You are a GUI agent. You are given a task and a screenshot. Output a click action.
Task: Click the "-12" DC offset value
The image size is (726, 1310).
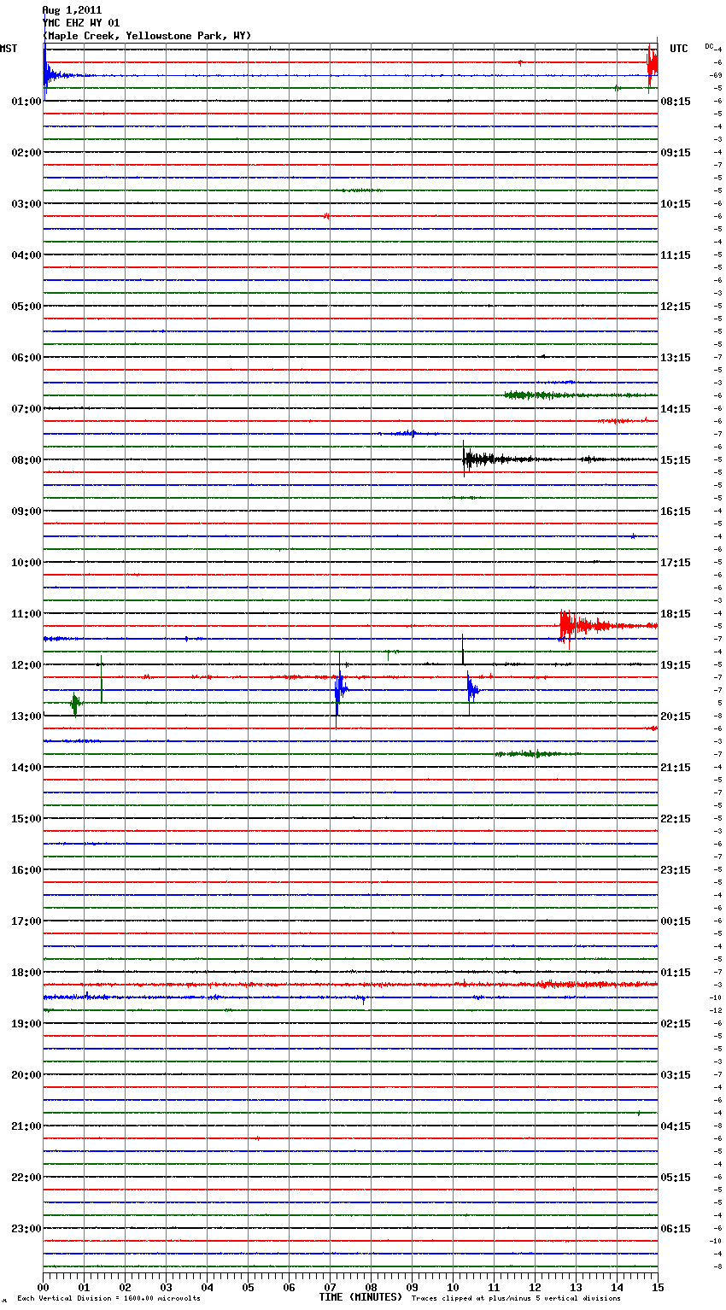(716, 1010)
